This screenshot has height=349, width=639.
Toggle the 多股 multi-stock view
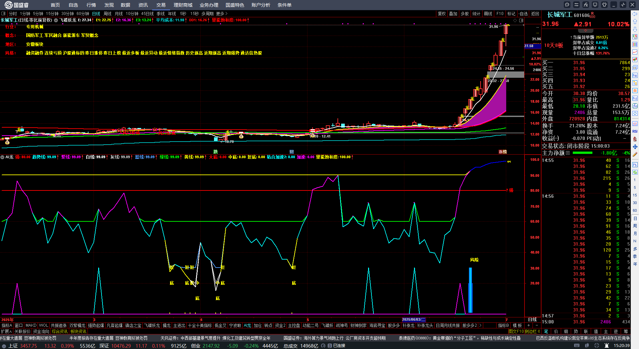pos(465,14)
